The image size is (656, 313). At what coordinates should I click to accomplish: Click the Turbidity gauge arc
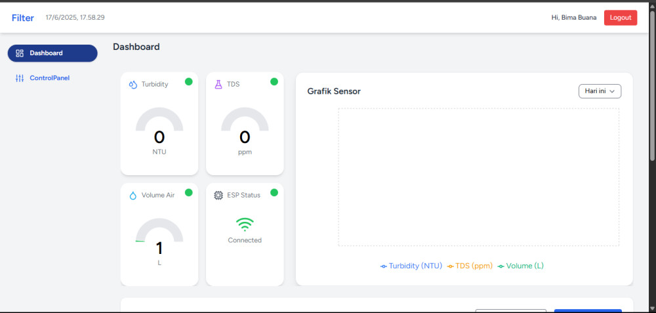point(159,119)
